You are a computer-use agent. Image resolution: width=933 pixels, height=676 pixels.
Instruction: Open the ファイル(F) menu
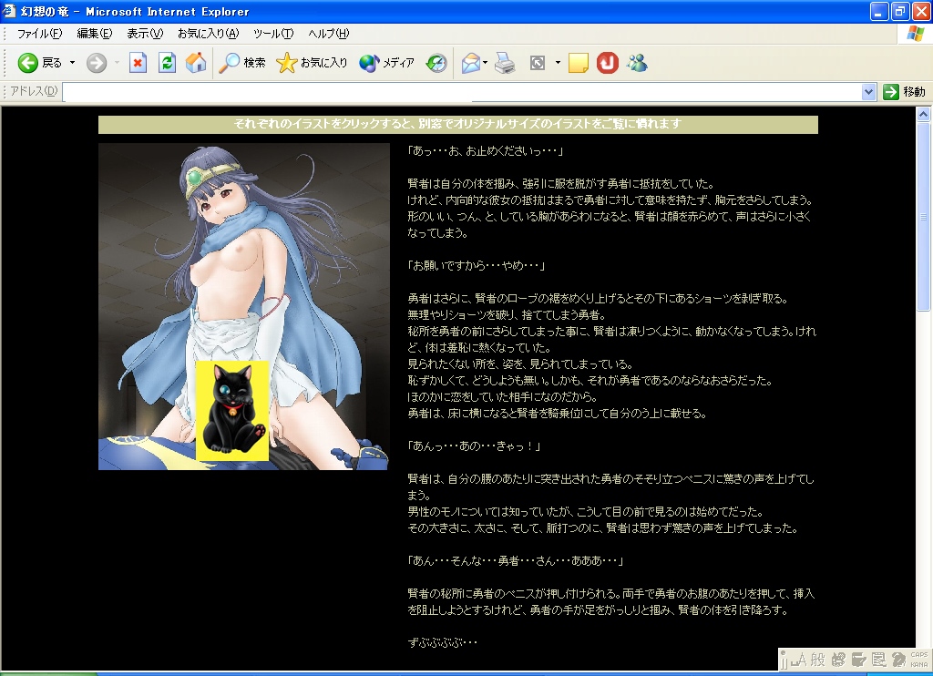39,34
